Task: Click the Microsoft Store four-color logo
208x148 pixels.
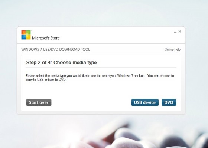Action: (x=26, y=35)
